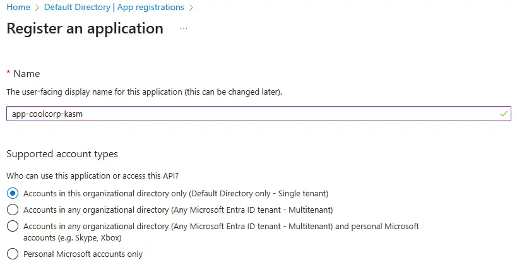
Task: Choose Multitenant and personal accounts radio button
Action: pyautogui.click(x=12, y=225)
